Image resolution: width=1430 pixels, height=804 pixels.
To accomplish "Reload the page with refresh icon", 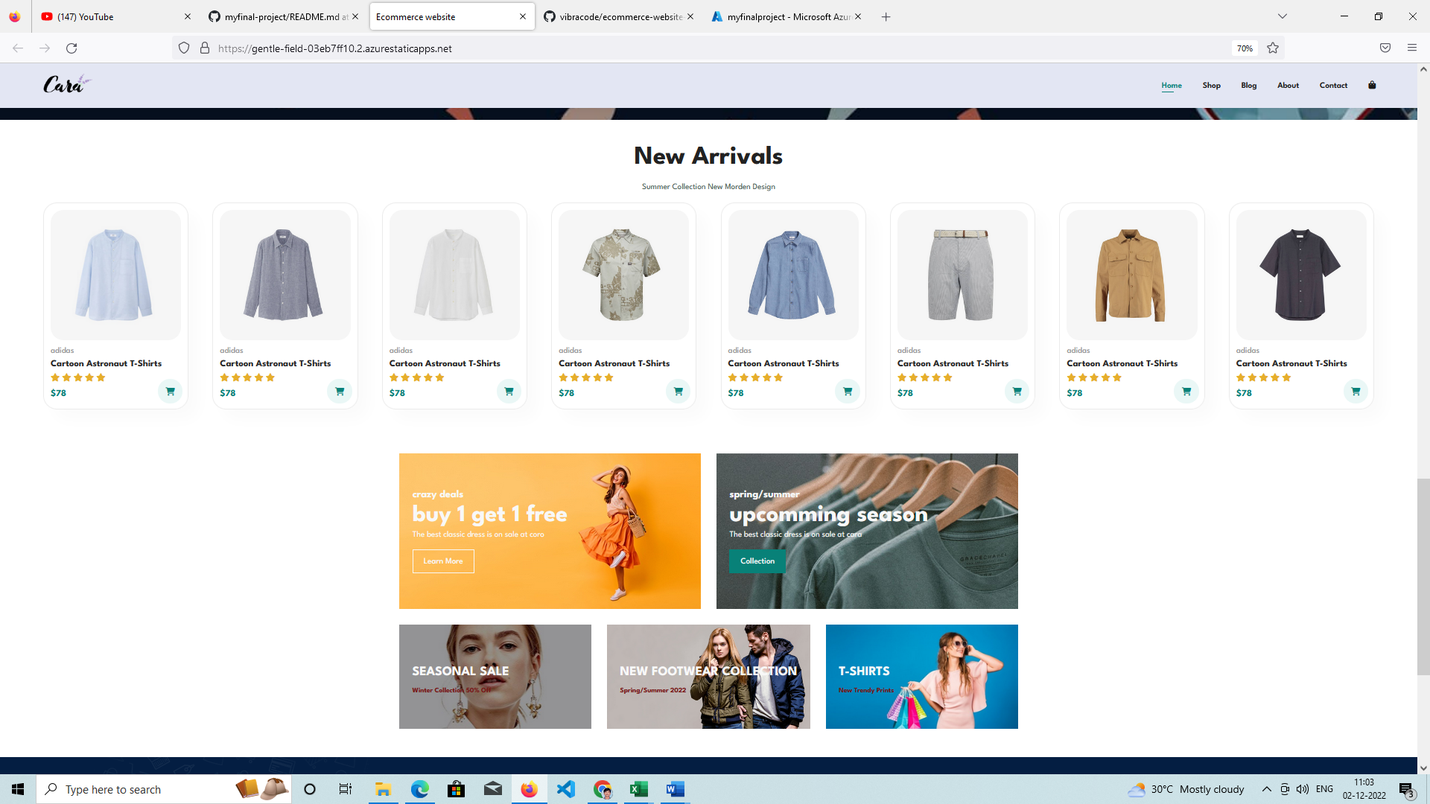I will (x=71, y=48).
